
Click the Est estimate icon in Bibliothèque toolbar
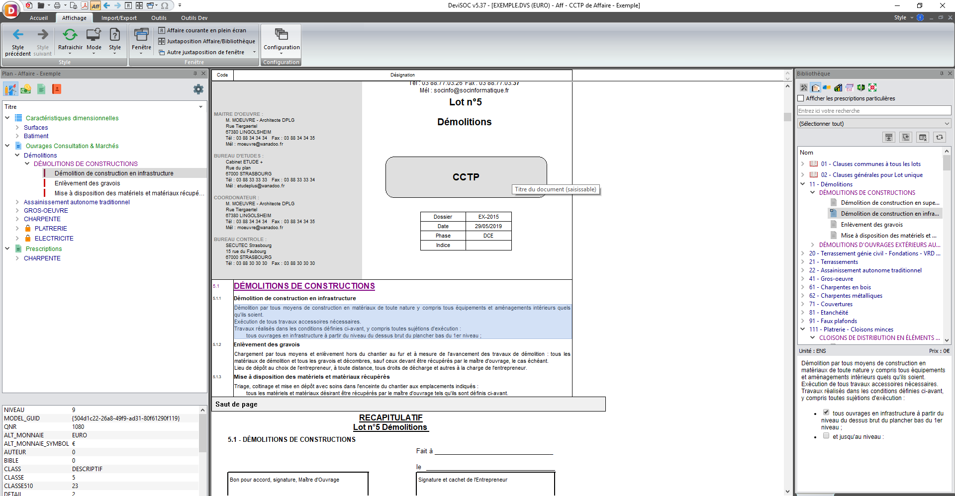[850, 87]
